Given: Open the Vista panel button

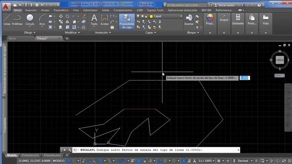Looking at the screenshot, I should [x=266, y=20].
